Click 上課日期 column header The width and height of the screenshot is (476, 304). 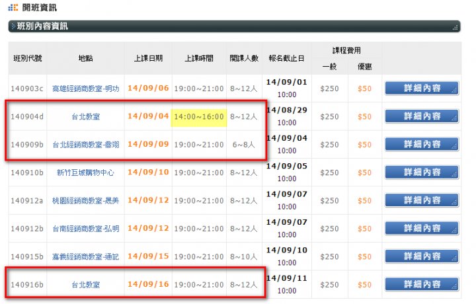point(148,58)
